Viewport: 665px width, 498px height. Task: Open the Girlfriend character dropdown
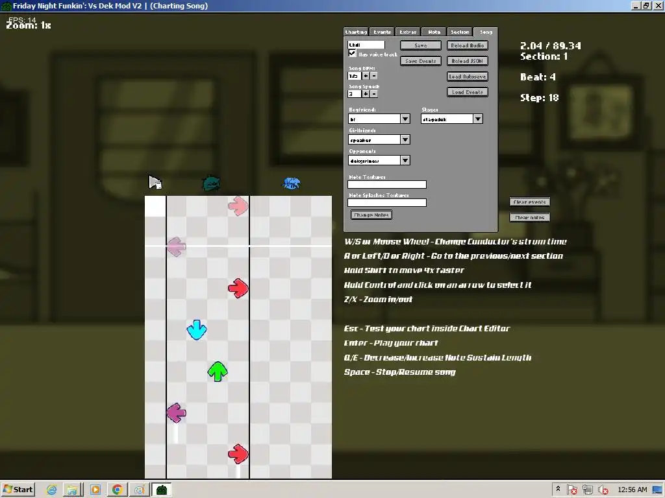(405, 140)
